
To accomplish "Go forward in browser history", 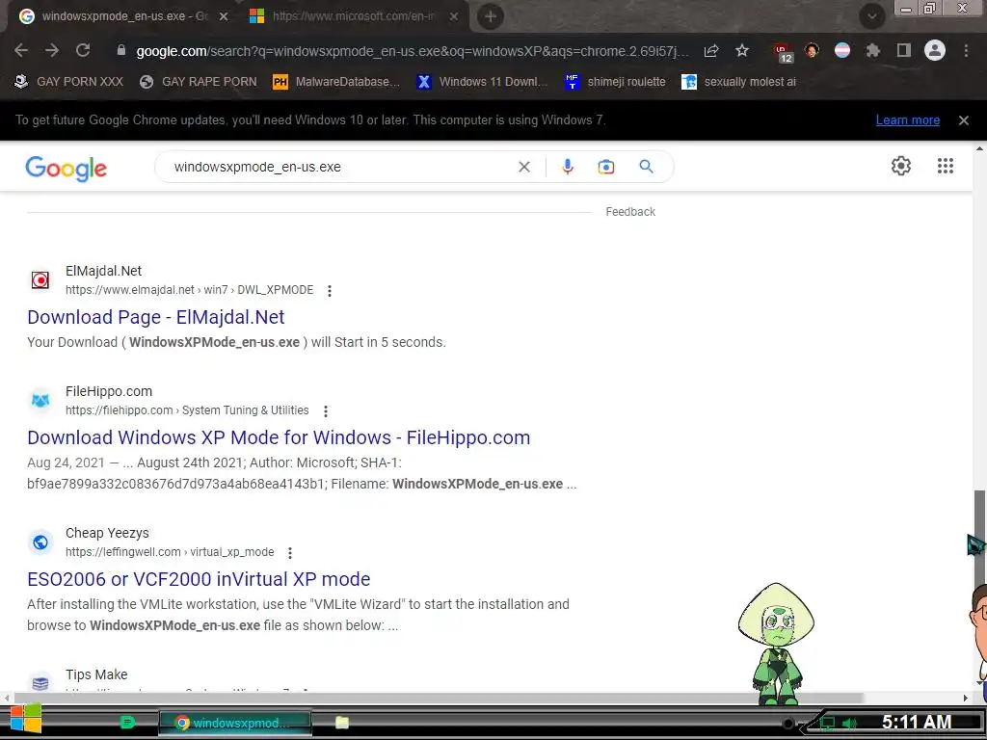I will (52, 51).
